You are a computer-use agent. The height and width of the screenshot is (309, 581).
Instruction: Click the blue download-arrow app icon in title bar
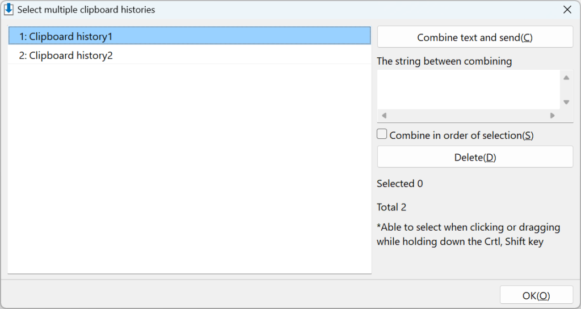point(9,9)
